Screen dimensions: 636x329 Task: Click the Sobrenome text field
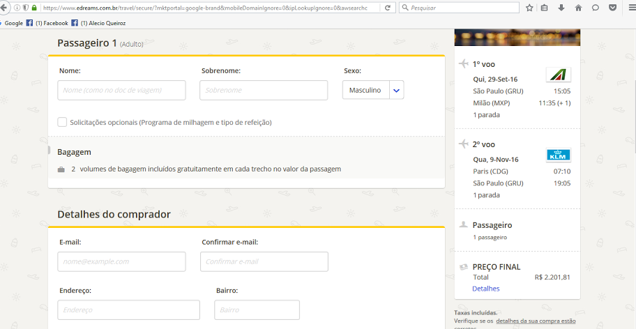pos(263,90)
